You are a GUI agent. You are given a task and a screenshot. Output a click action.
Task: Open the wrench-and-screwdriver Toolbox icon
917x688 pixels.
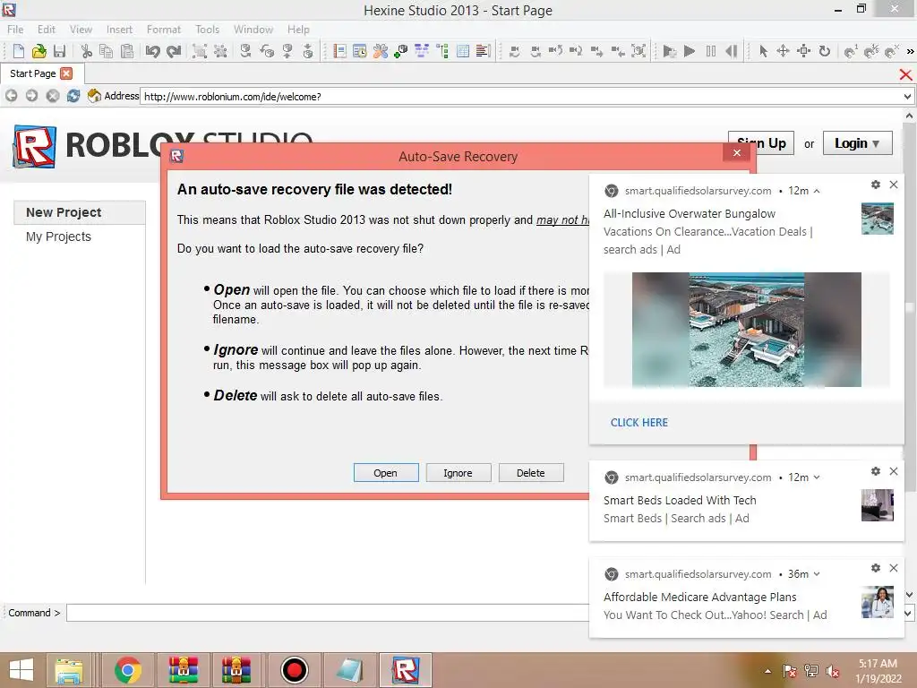pyautogui.click(x=380, y=51)
